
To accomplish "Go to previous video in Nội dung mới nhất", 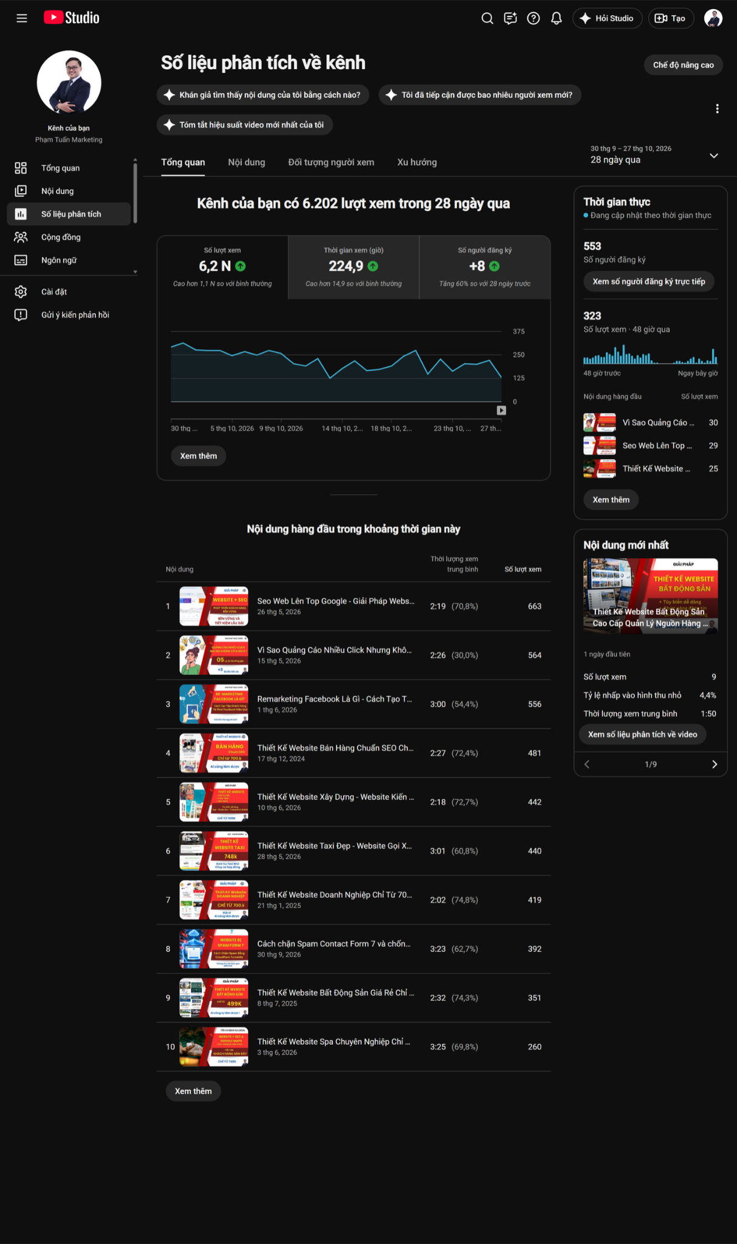I will click(x=587, y=764).
